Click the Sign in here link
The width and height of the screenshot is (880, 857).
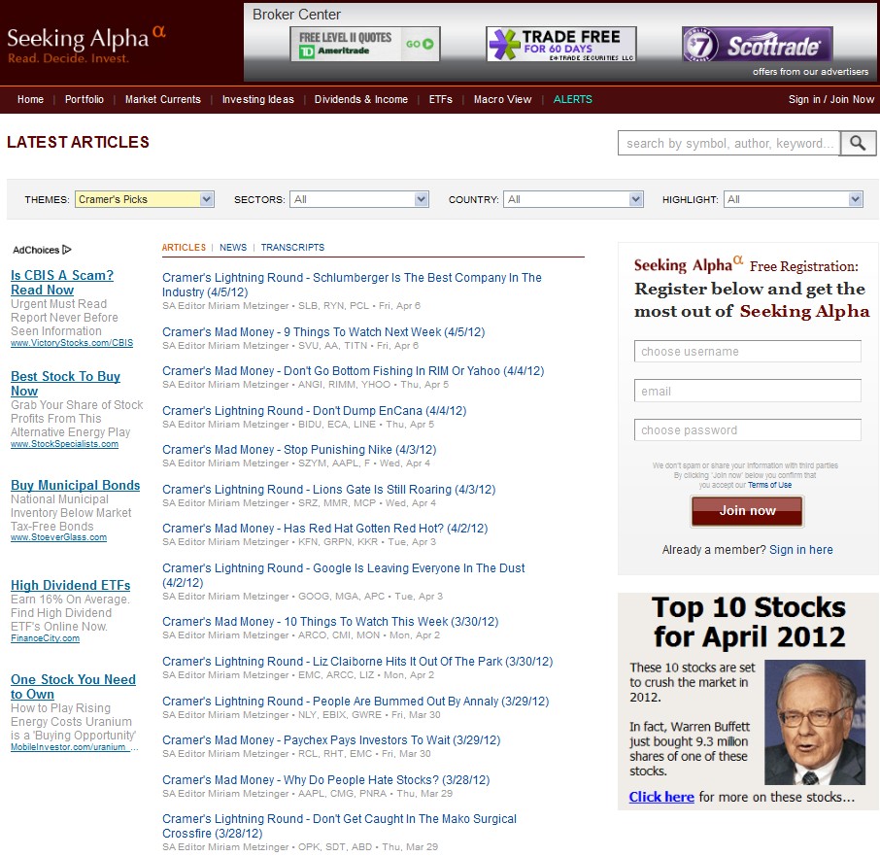coord(800,550)
